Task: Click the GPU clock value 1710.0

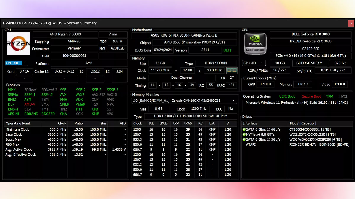Action: [x=265, y=84]
